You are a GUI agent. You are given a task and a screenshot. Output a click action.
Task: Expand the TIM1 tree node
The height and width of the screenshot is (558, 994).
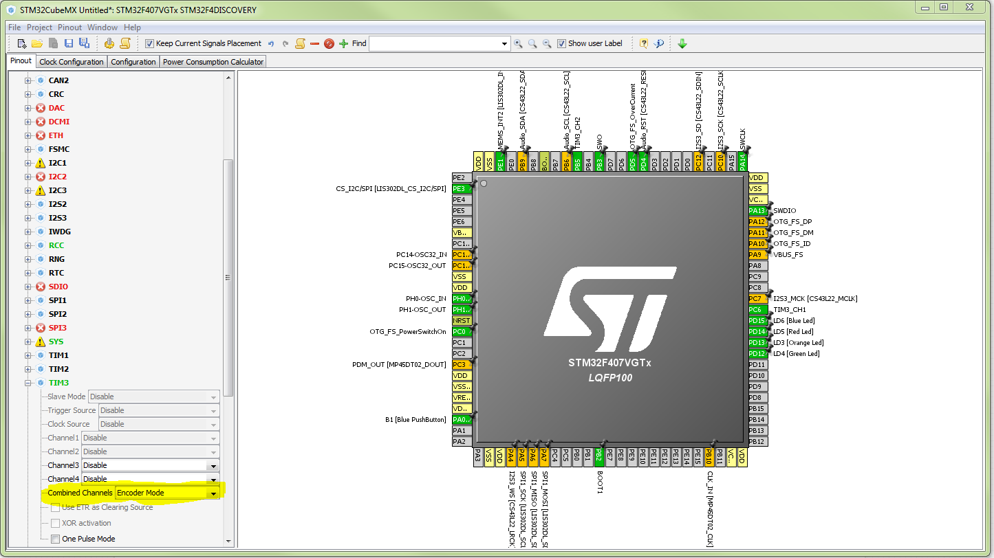pos(28,355)
